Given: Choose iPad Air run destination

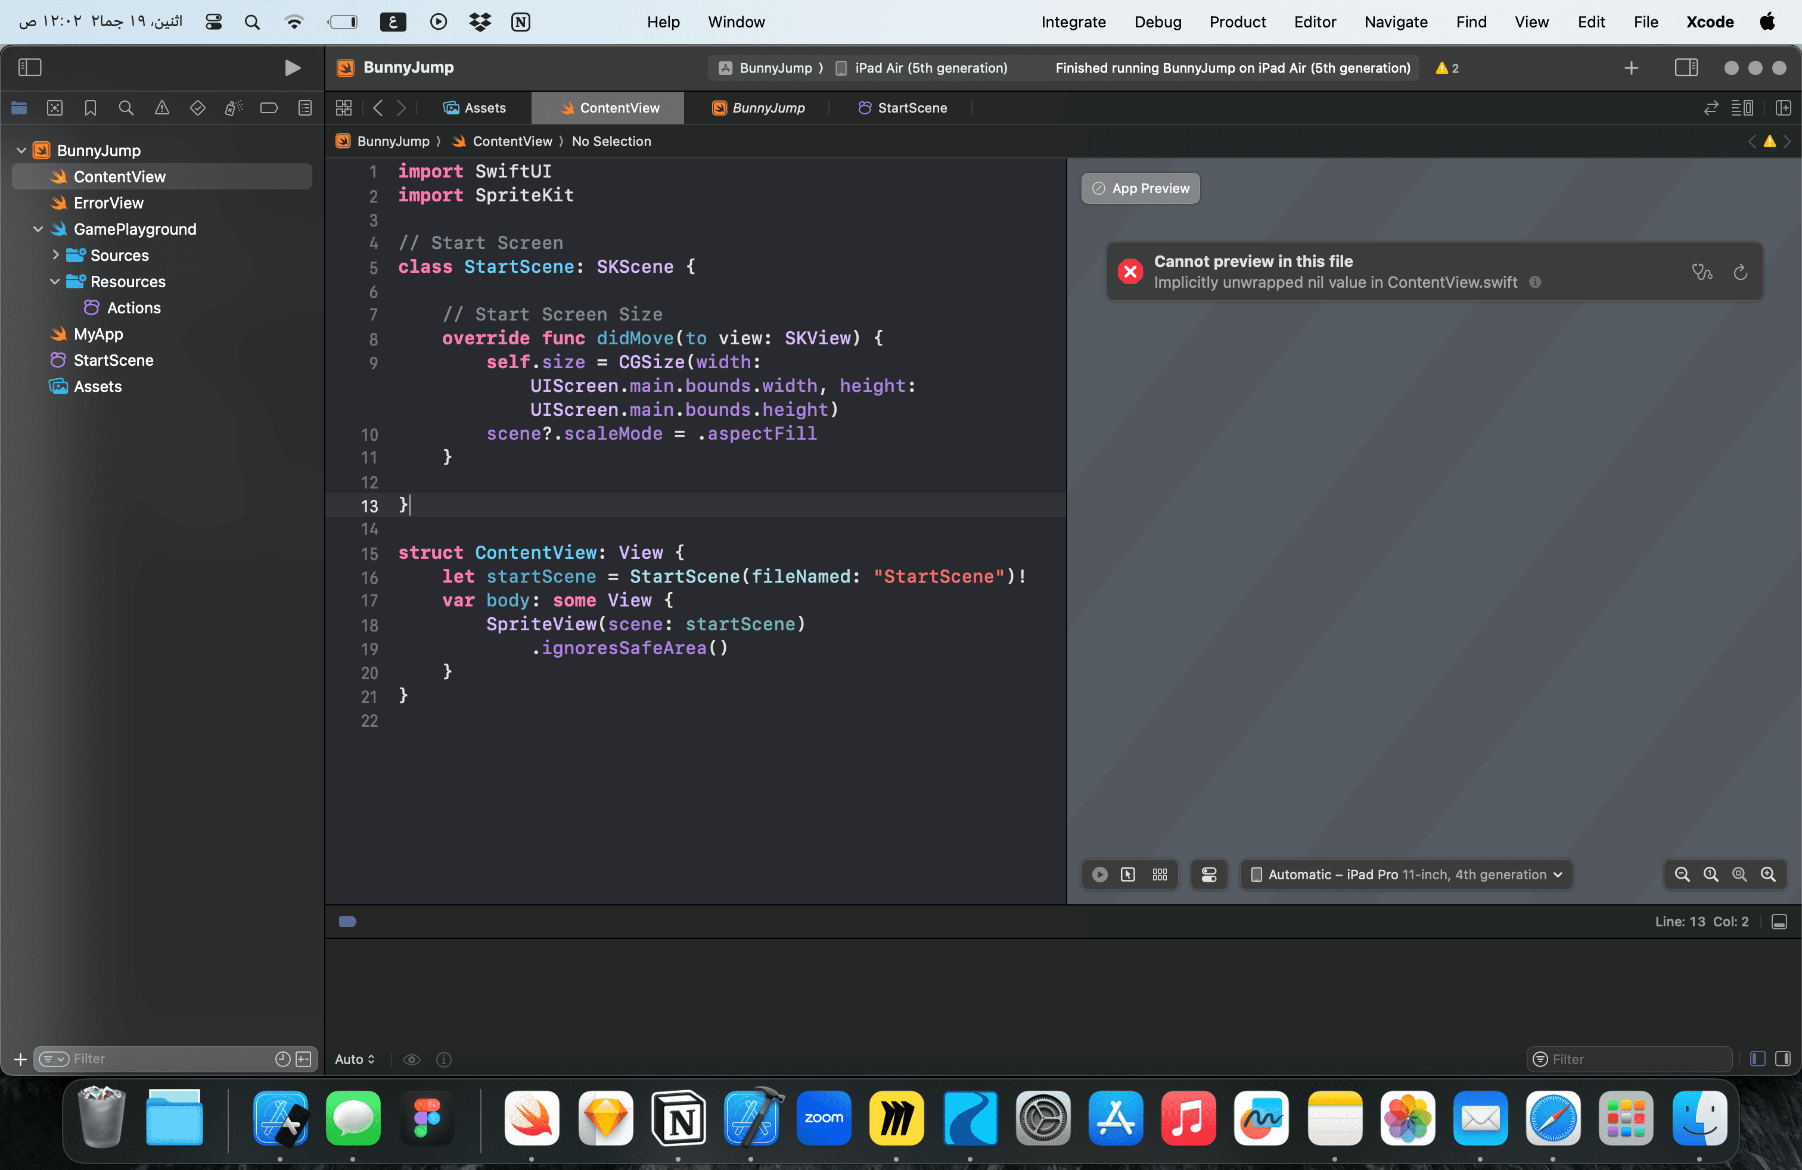Looking at the screenshot, I should (x=921, y=68).
